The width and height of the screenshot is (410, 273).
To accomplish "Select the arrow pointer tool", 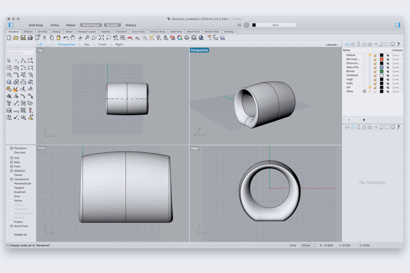I will [x=9, y=60].
